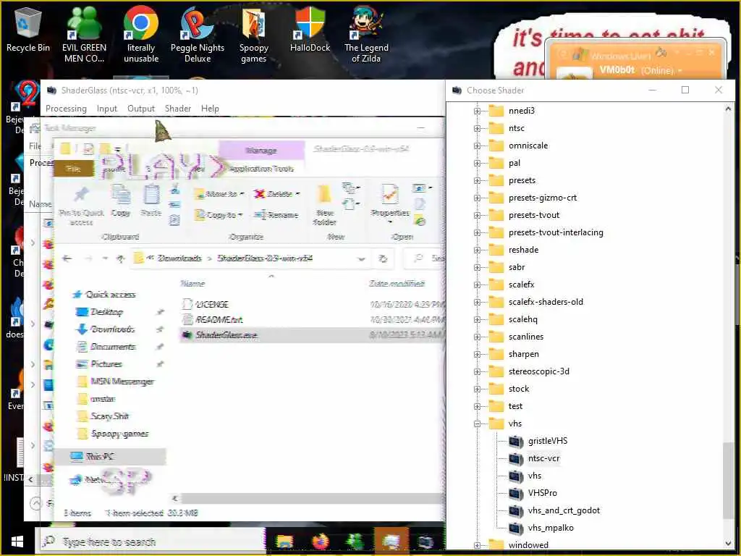Select the ntsc-vcr shader icon
741x556 pixels.
[515, 458]
